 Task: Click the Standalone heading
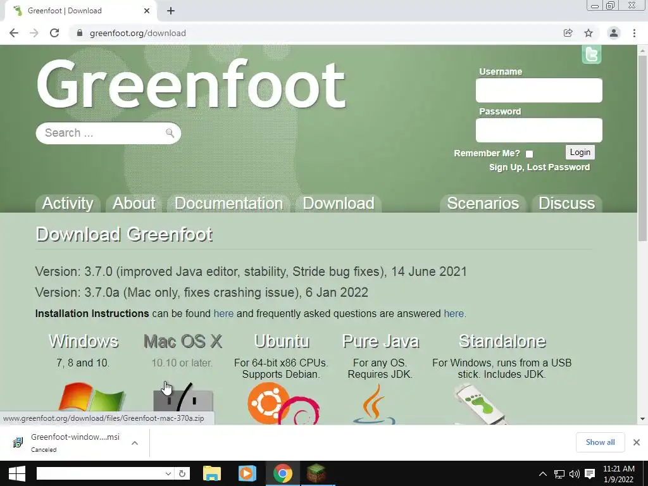[x=502, y=341]
